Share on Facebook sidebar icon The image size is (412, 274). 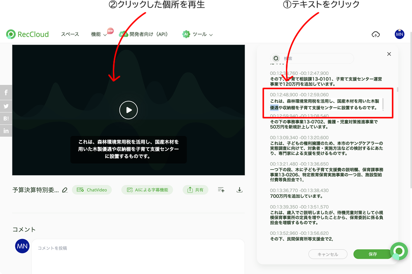coord(6,93)
